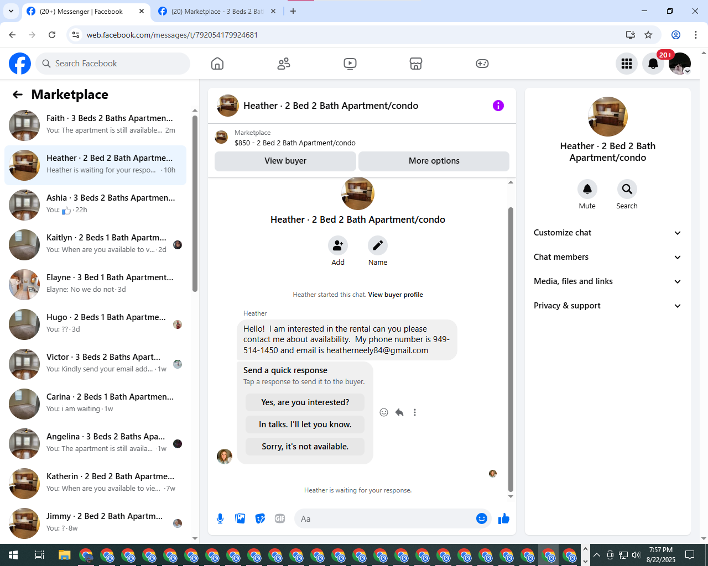
Task: Open Victor 3 Beds 2 Baths conversation
Action: [95, 364]
